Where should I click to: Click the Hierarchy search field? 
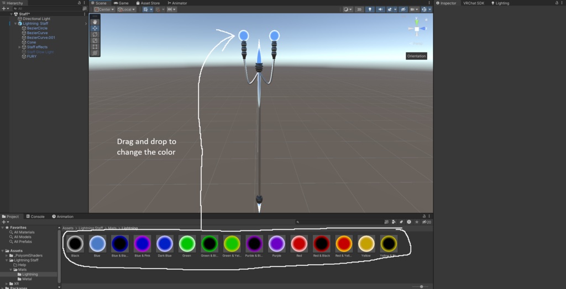[46, 8]
